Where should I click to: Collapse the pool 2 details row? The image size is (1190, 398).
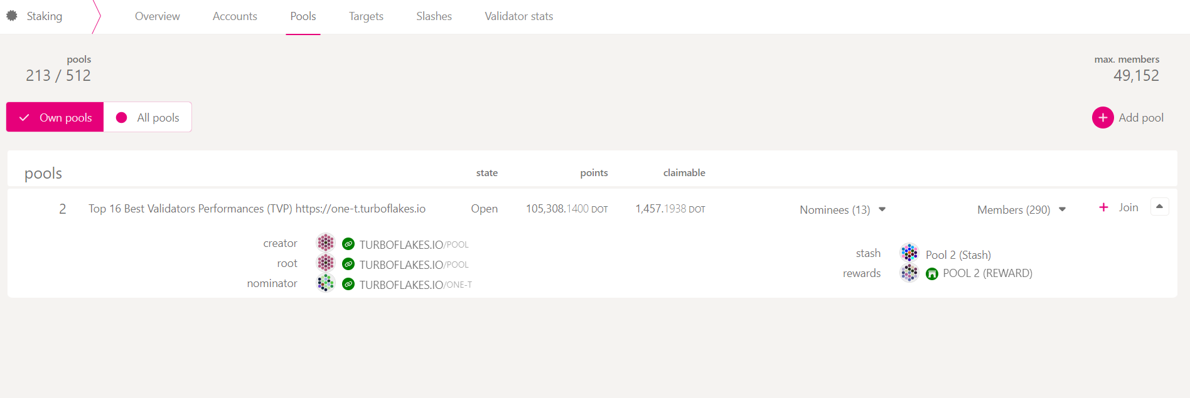click(x=1159, y=206)
